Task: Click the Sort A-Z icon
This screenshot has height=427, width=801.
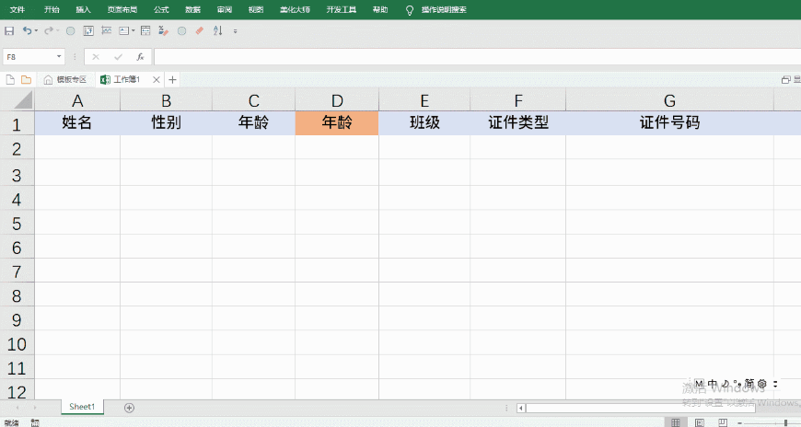Action: point(218,31)
